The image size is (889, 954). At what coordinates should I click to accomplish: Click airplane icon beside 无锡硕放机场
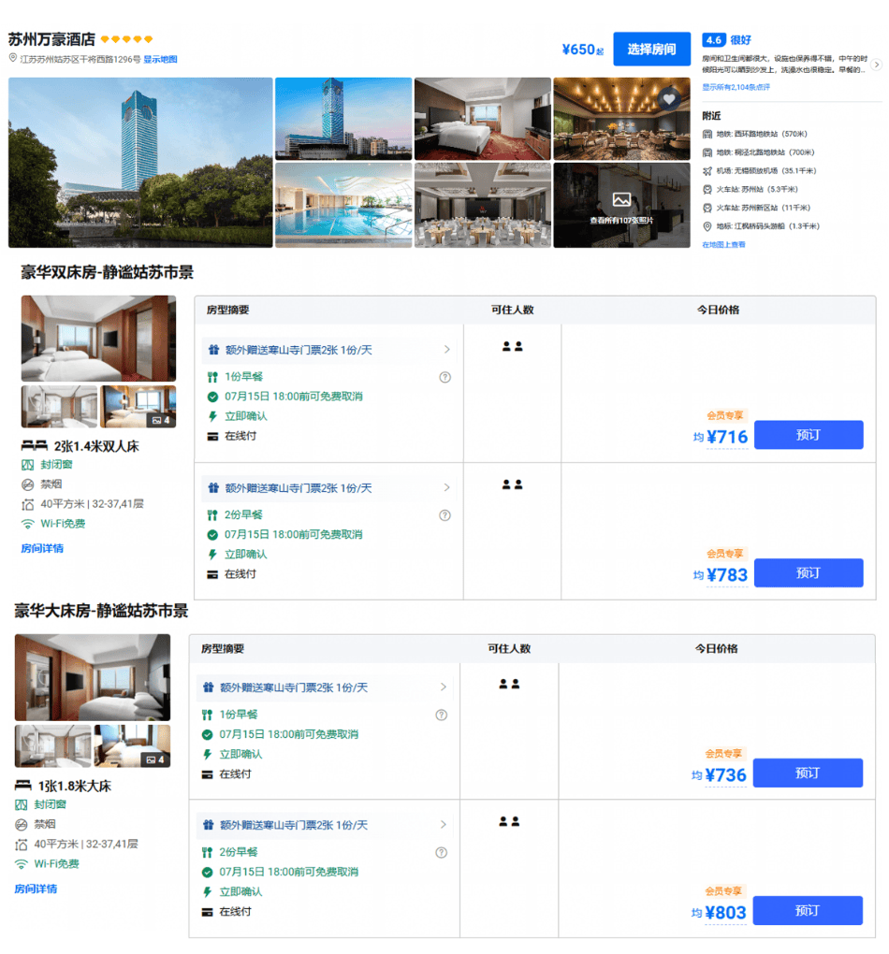click(707, 171)
